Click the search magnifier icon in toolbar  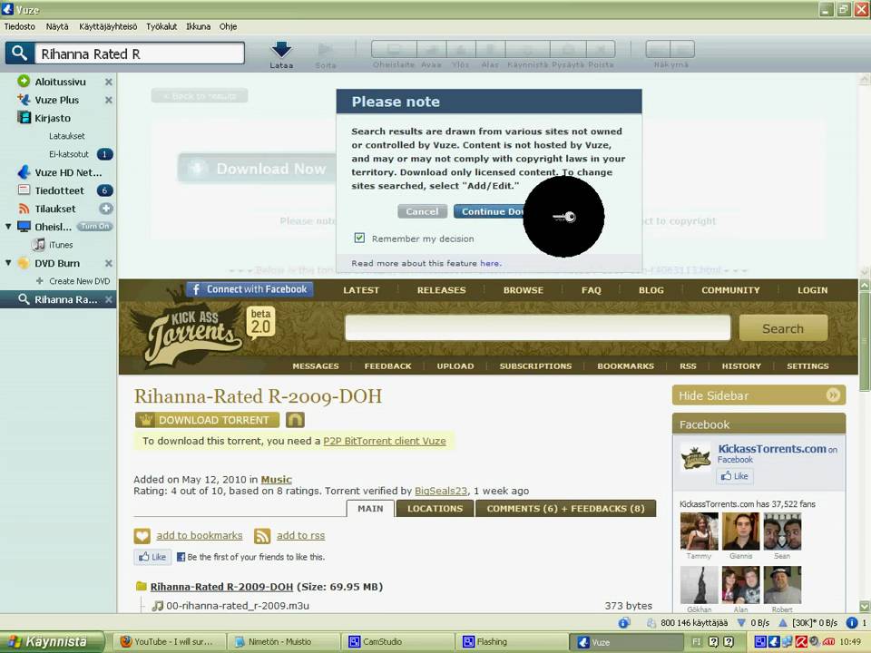(19, 54)
